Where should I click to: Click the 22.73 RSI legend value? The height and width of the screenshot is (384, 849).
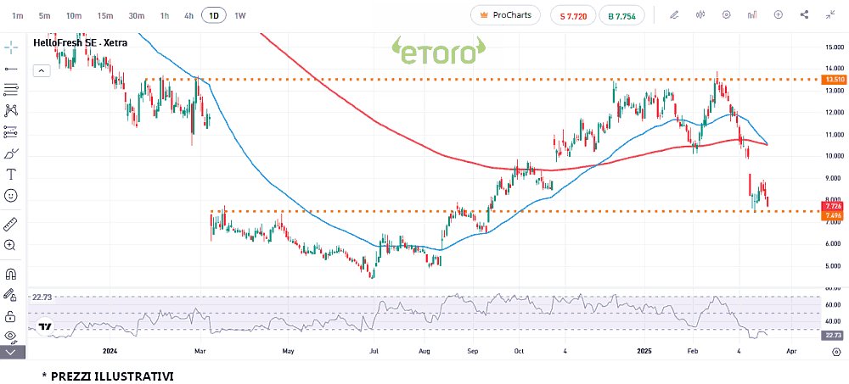[x=42, y=297]
